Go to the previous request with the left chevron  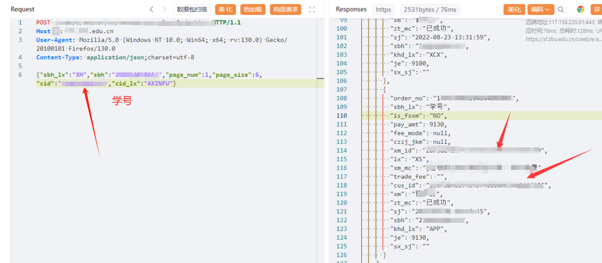coord(152,9)
